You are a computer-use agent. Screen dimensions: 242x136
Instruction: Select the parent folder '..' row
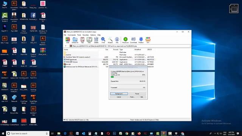click(x=109, y=53)
